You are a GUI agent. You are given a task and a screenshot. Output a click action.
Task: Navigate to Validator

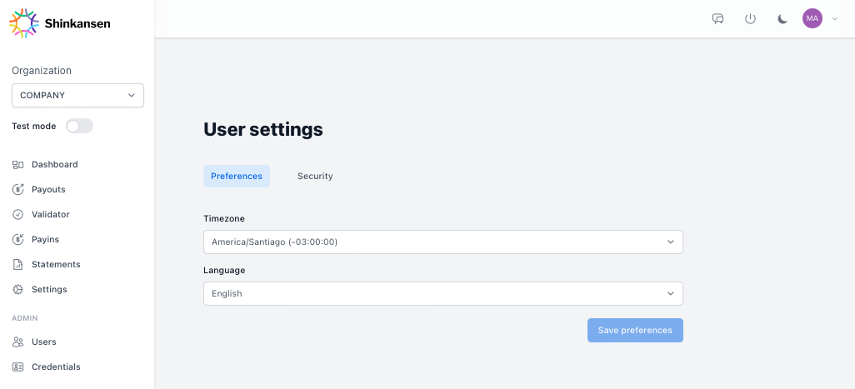(51, 215)
